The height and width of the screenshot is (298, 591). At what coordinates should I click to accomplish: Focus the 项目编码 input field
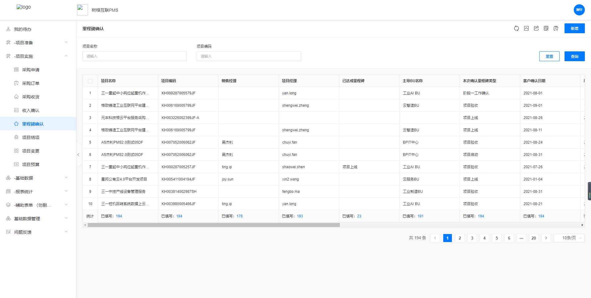click(249, 56)
